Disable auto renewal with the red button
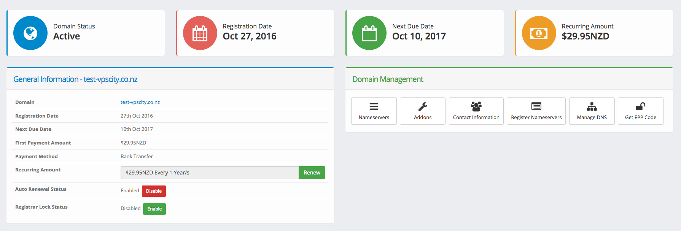This screenshot has width=681, height=231. 154,191
